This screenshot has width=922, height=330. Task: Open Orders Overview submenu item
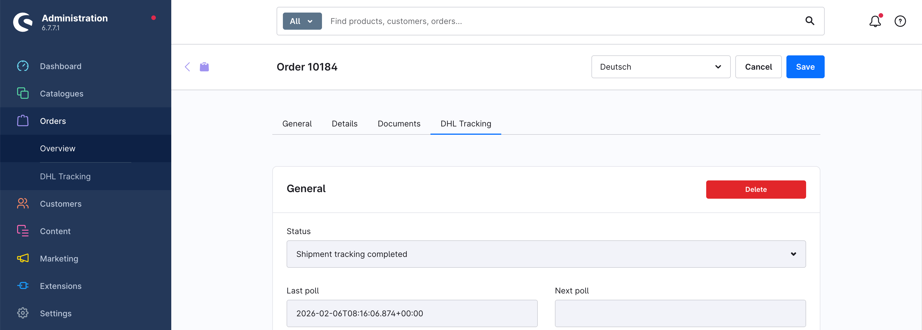coord(58,148)
